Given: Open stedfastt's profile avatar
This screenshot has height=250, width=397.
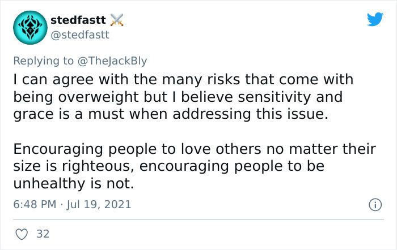Looking at the screenshot, I should [x=28, y=27].
